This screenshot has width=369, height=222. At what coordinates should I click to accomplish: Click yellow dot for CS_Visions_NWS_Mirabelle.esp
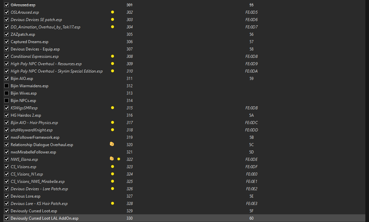point(113,181)
